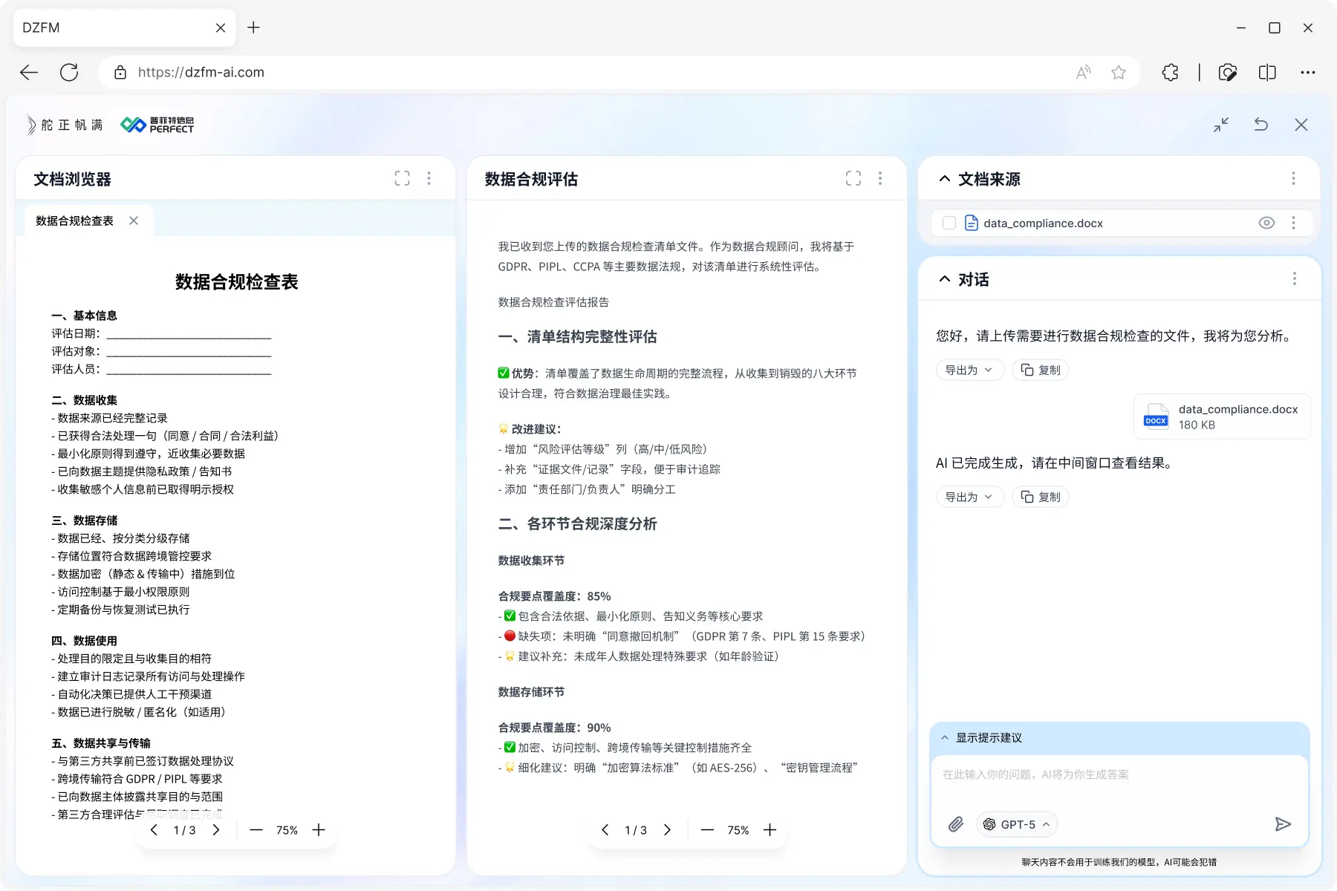The image size is (1337, 891).
Task: Toggle visibility eye for data_compliance.docx
Action: coord(1266,223)
